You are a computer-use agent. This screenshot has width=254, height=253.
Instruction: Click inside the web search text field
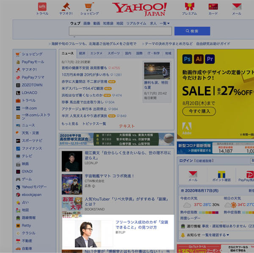click(x=120, y=31)
